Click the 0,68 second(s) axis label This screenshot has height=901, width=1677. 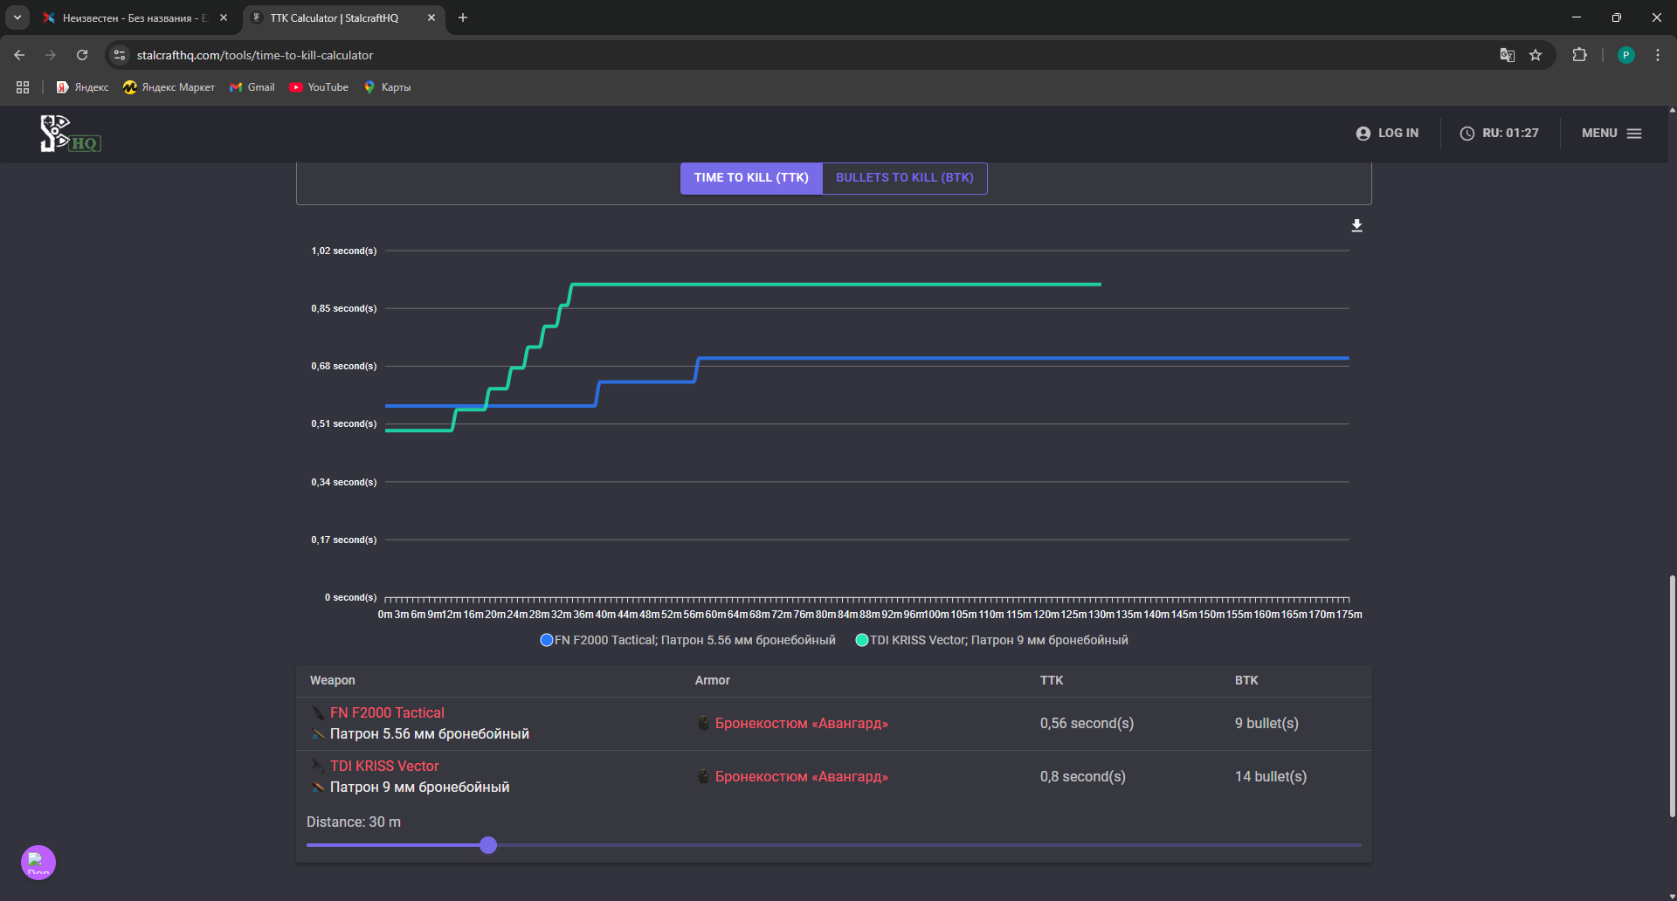coord(344,366)
